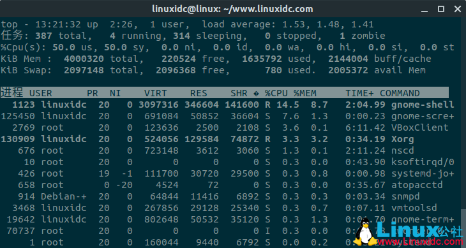Screen dimensions: 466x248
Task: Select the Xorg process row
Action: tap(227, 139)
